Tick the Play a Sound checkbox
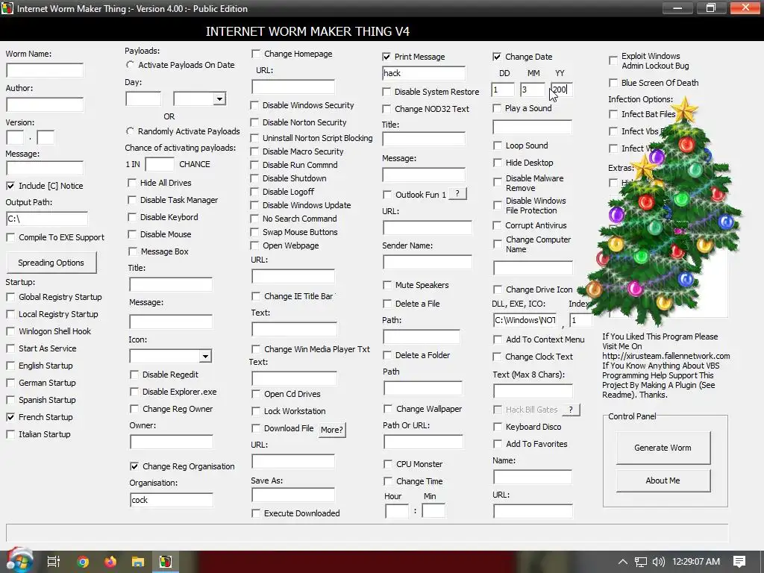 click(497, 108)
